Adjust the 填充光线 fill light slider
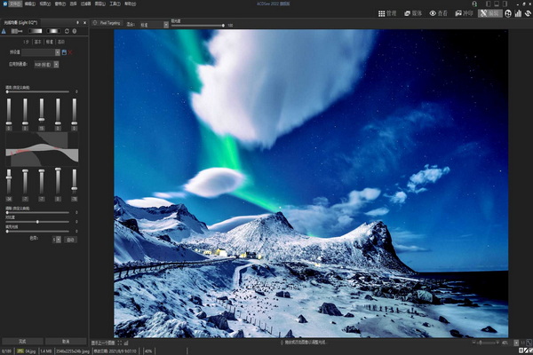The height and width of the screenshot is (355, 533). 37,232
